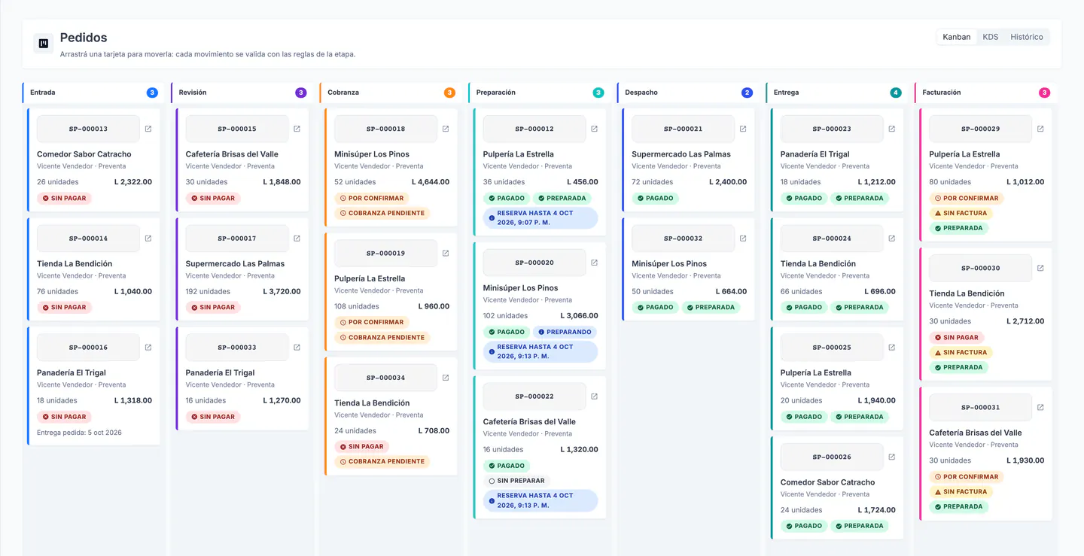1084x556 pixels.
Task: Click the SP-000020 order number button
Action: pyautogui.click(x=534, y=263)
